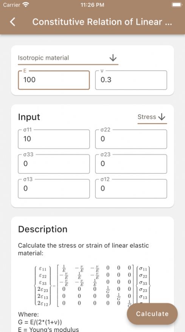Focus the σ33 input field

click(54, 164)
